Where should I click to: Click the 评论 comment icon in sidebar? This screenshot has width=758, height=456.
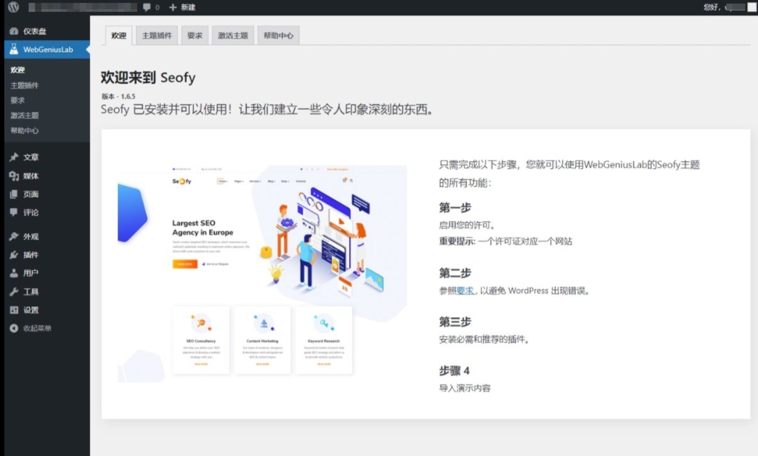[x=14, y=213]
